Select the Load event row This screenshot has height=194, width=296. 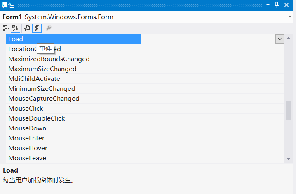tap(74, 39)
